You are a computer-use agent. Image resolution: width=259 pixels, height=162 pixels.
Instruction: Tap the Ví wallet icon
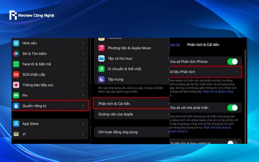[16, 134]
